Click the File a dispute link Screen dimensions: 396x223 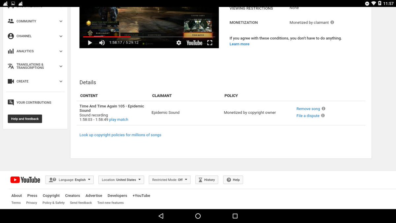coord(308,116)
